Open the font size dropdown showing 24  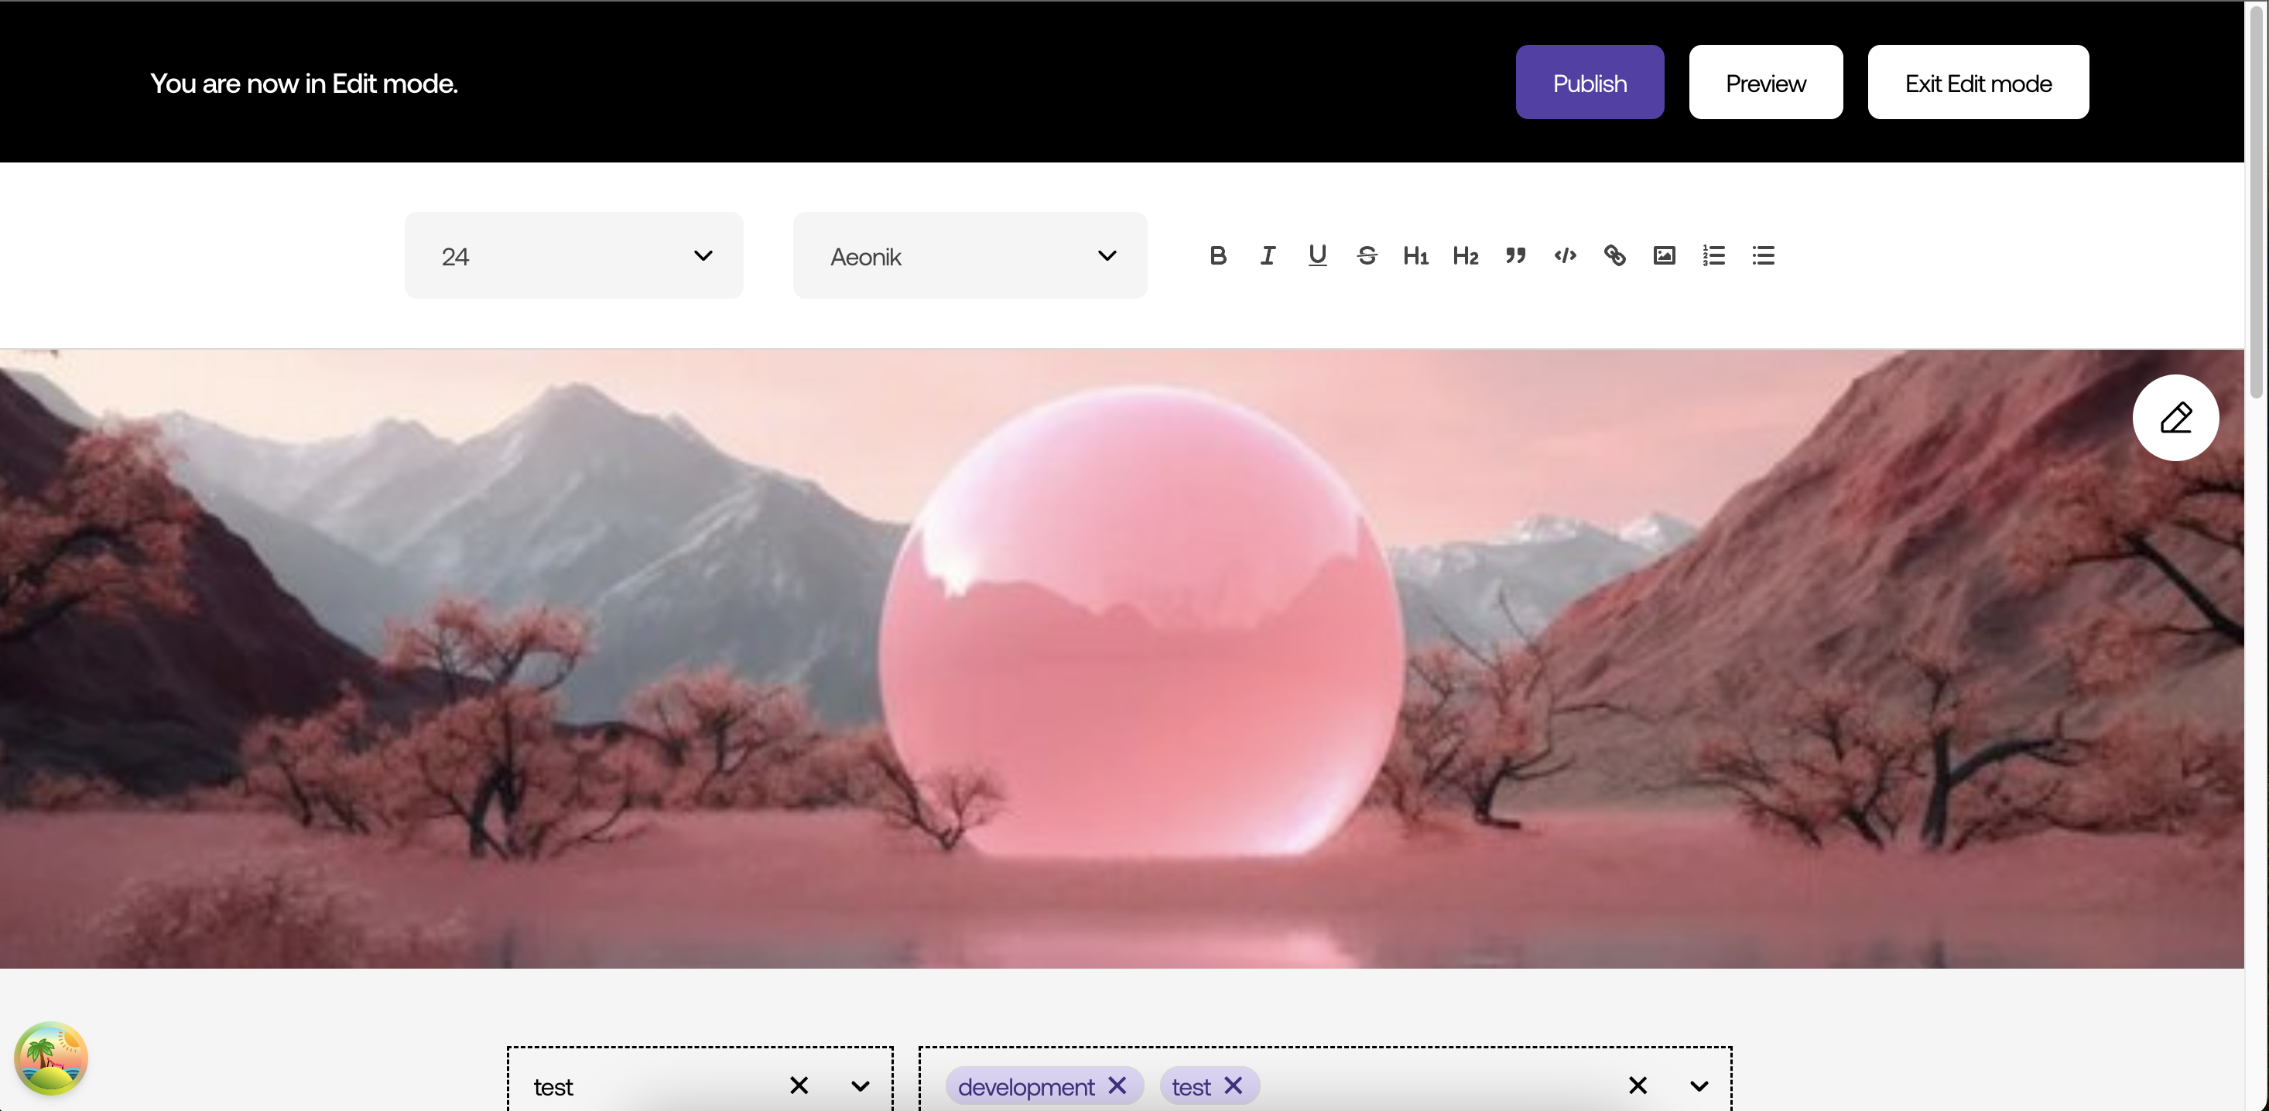[x=573, y=255]
